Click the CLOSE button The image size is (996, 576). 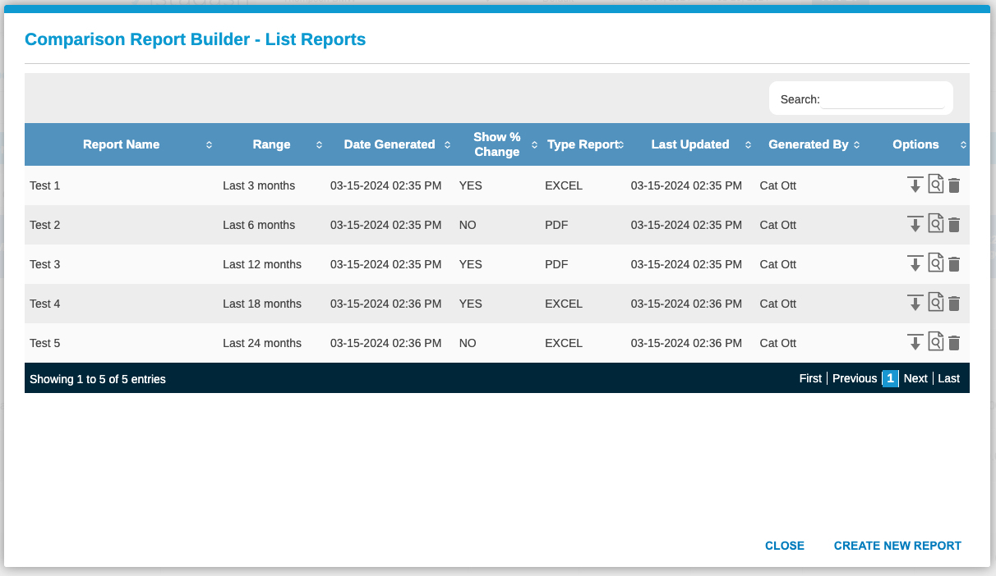pyautogui.click(x=785, y=546)
